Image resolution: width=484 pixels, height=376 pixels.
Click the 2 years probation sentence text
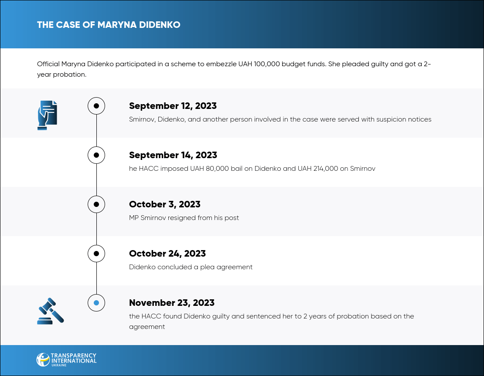point(271,321)
